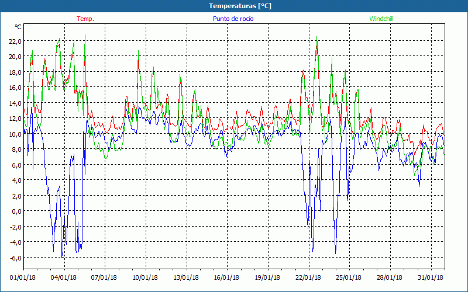Click the 10,0 y-axis value
The image size is (468, 292).
click(15, 134)
